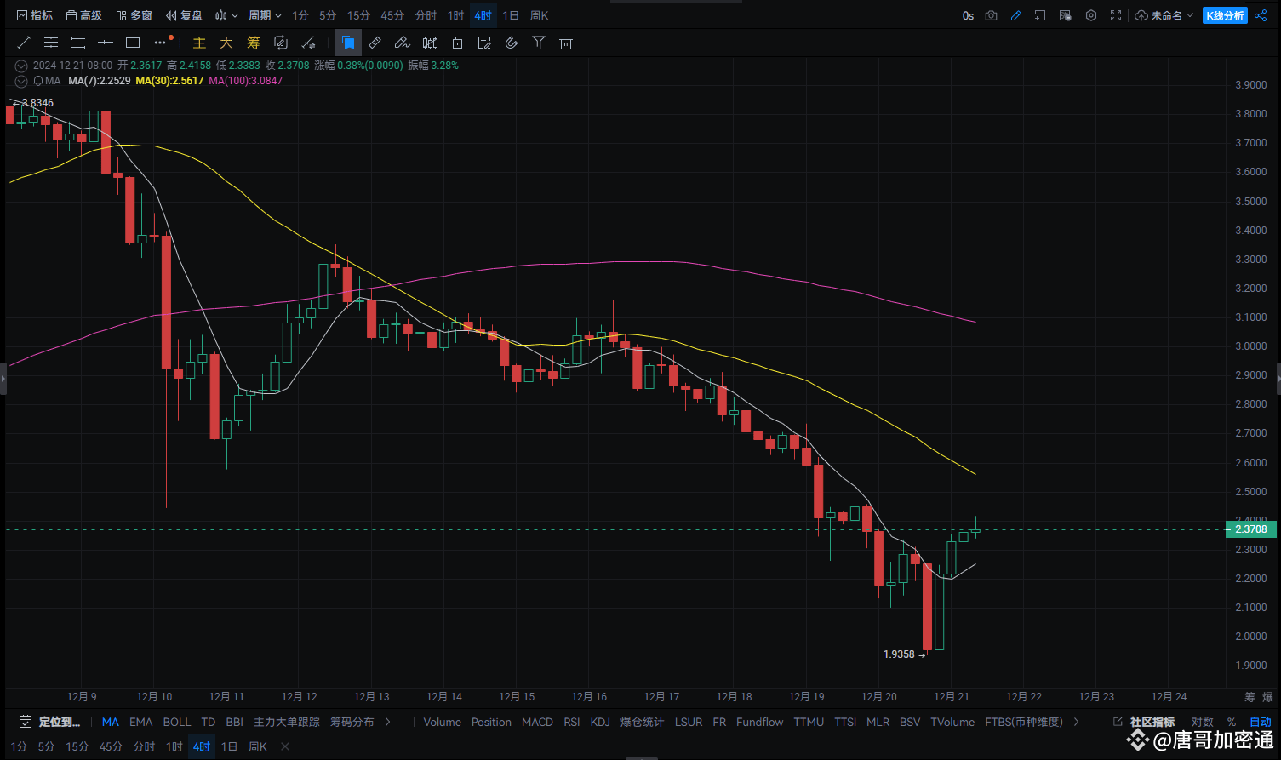Image resolution: width=1281 pixels, height=760 pixels.
Task: Click the blue pencil drawing icon
Action: (x=1015, y=15)
